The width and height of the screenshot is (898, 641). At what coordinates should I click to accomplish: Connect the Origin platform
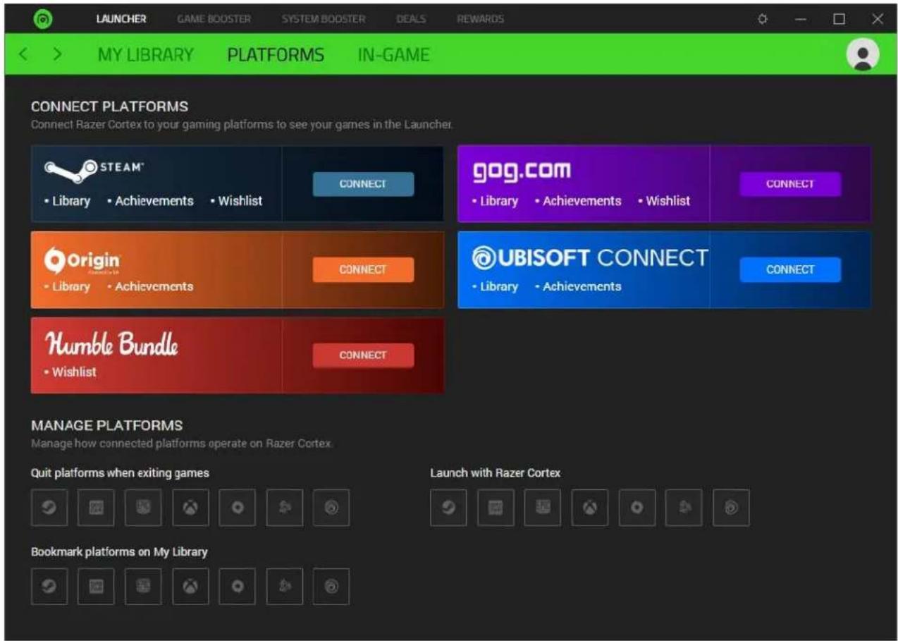[363, 270]
